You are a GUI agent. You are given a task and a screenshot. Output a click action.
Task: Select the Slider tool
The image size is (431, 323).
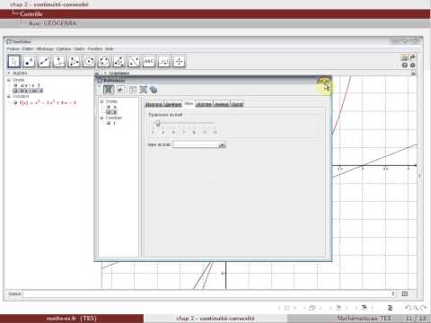163,62
